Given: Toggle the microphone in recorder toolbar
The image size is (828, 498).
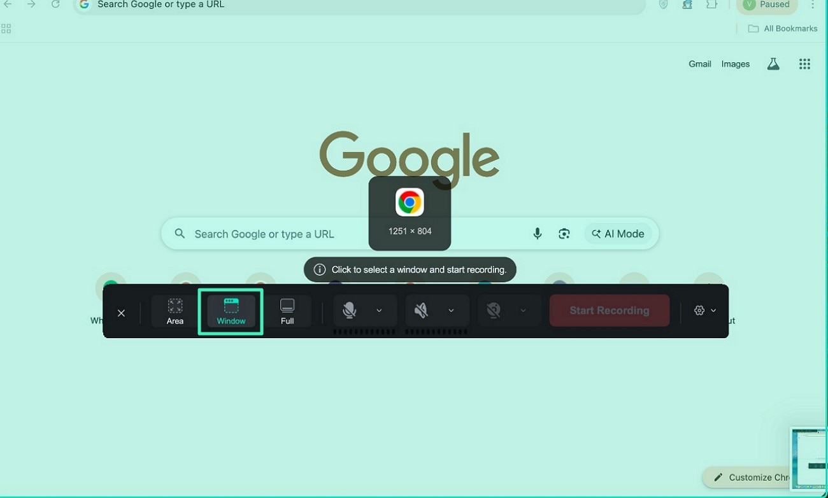Looking at the screenshot, I should coord(349,310).
